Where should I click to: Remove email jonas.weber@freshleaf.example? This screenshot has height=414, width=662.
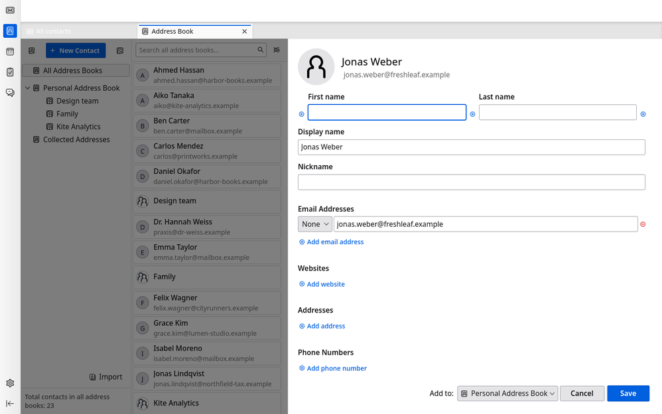tap(643, 224)
